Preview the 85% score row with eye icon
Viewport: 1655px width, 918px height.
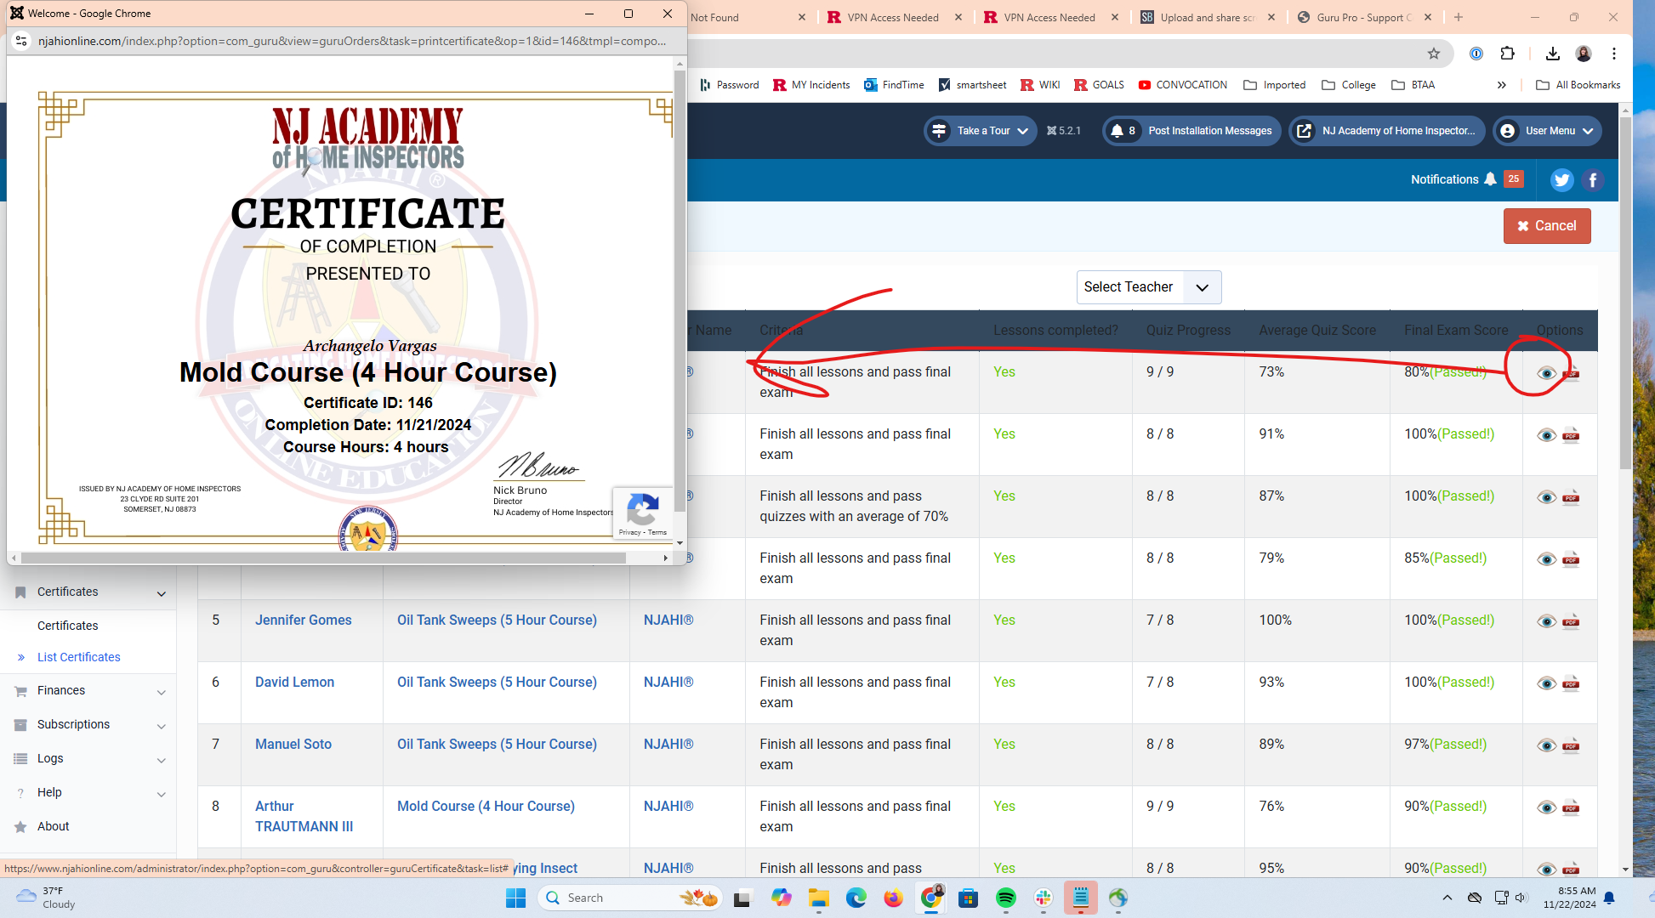pos(1546,559)
